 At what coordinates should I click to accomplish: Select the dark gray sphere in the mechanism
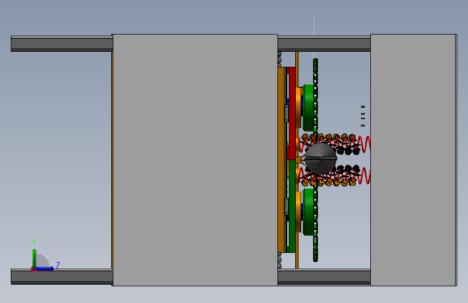(x=321, y=159)
